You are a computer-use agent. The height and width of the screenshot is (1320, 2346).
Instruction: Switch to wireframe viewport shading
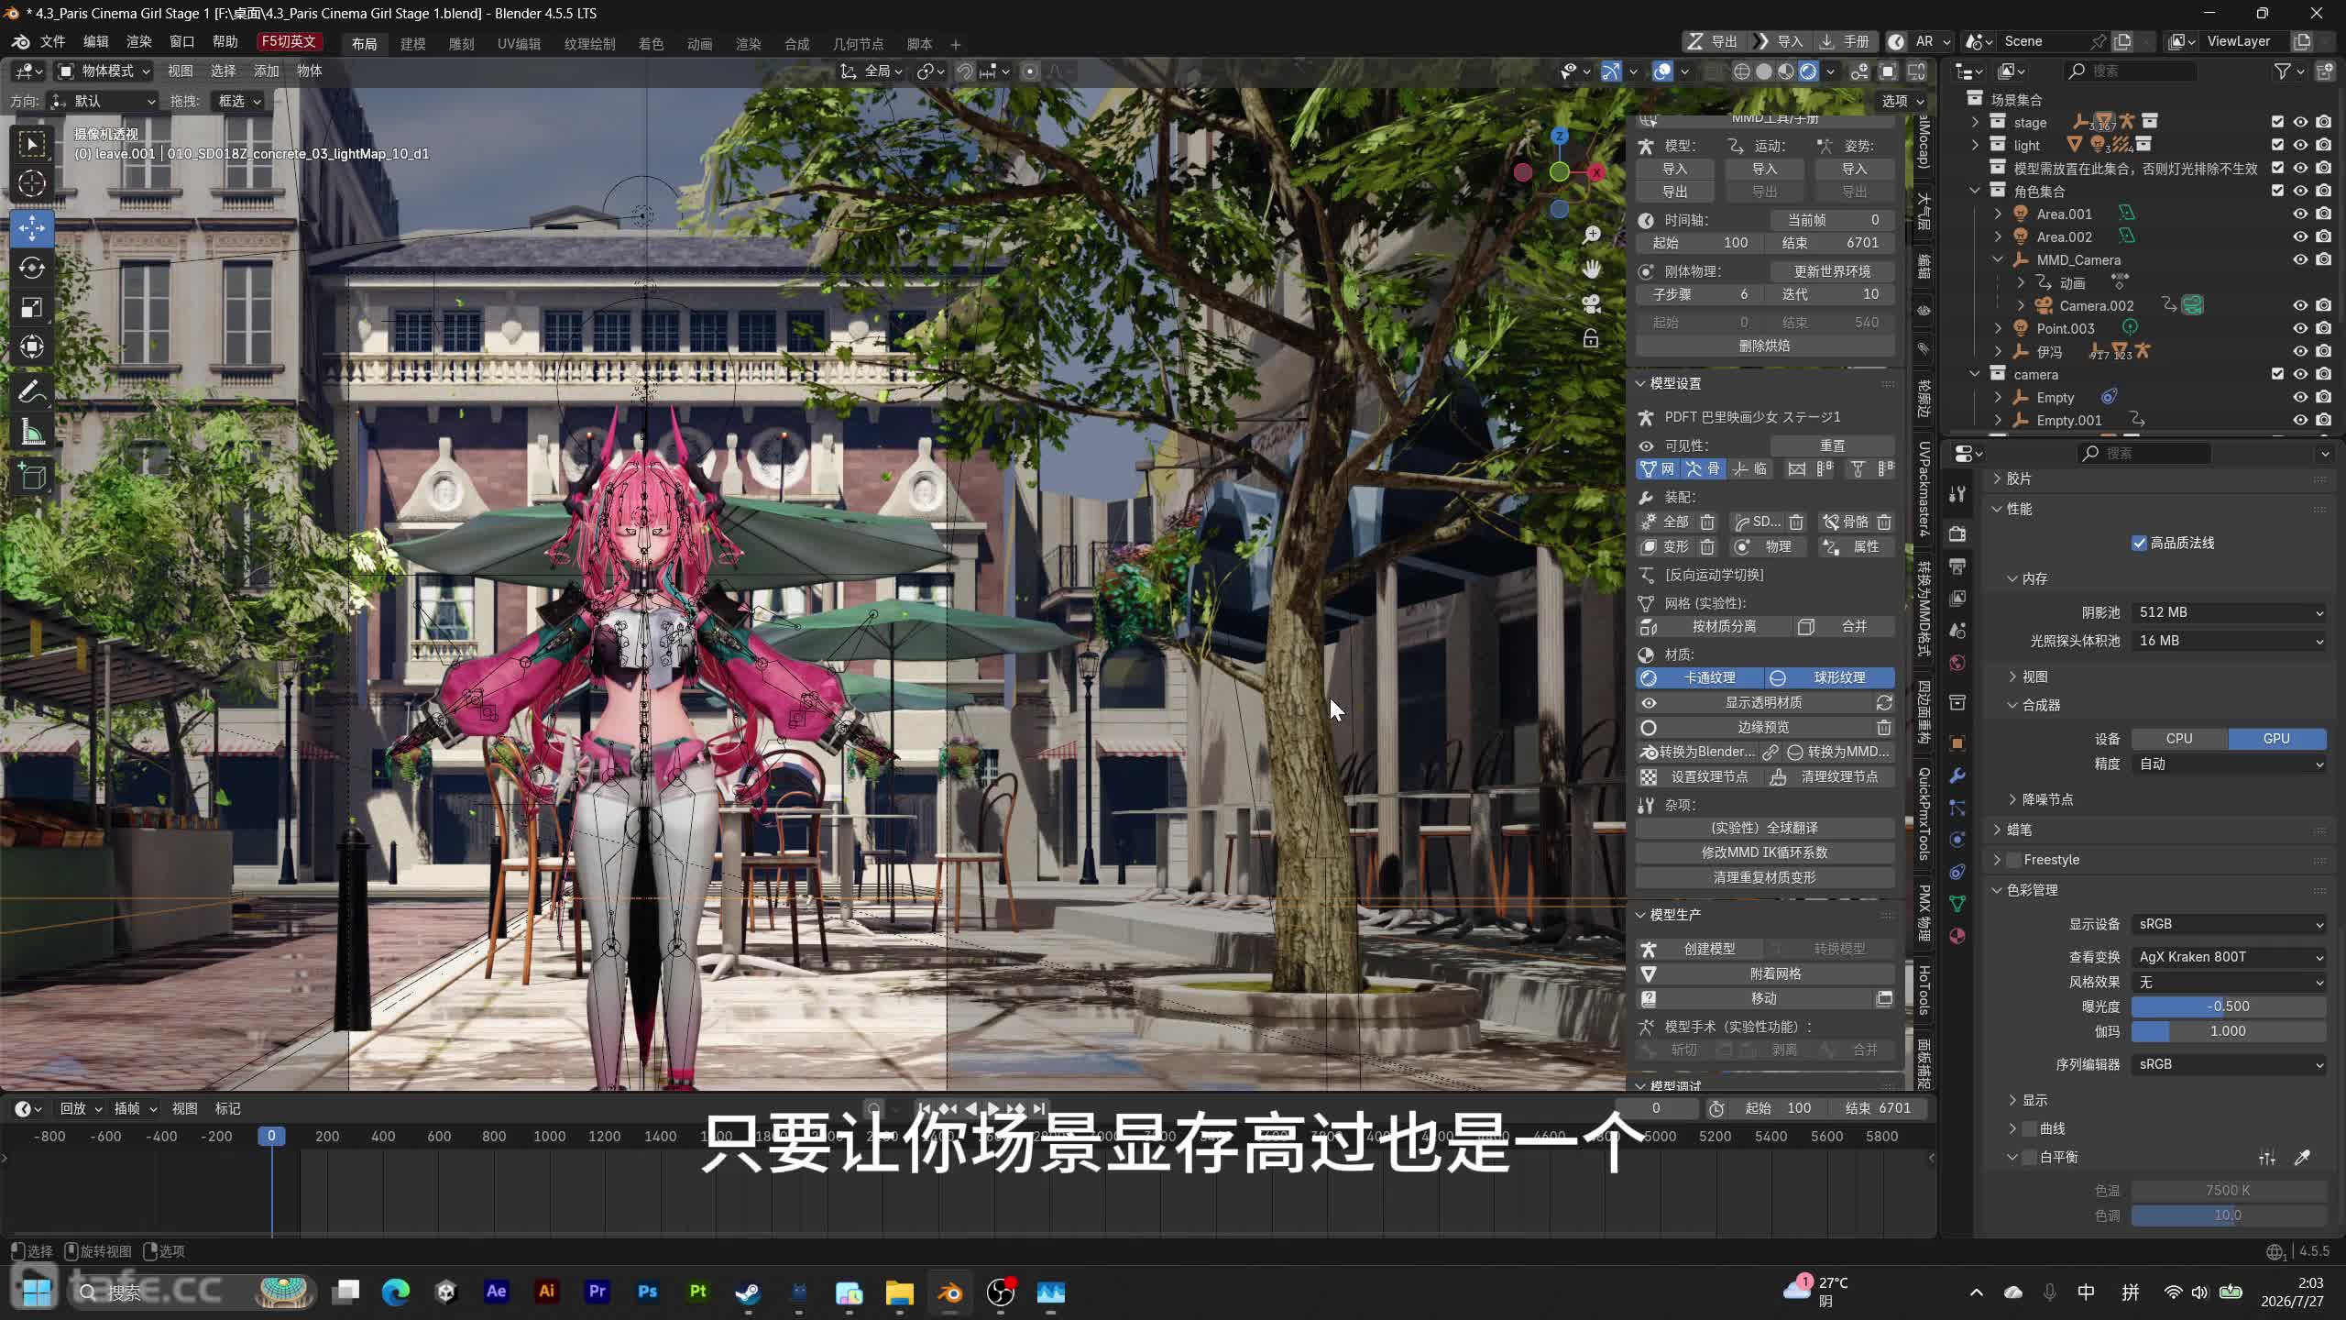click(x=1742, y=71)
